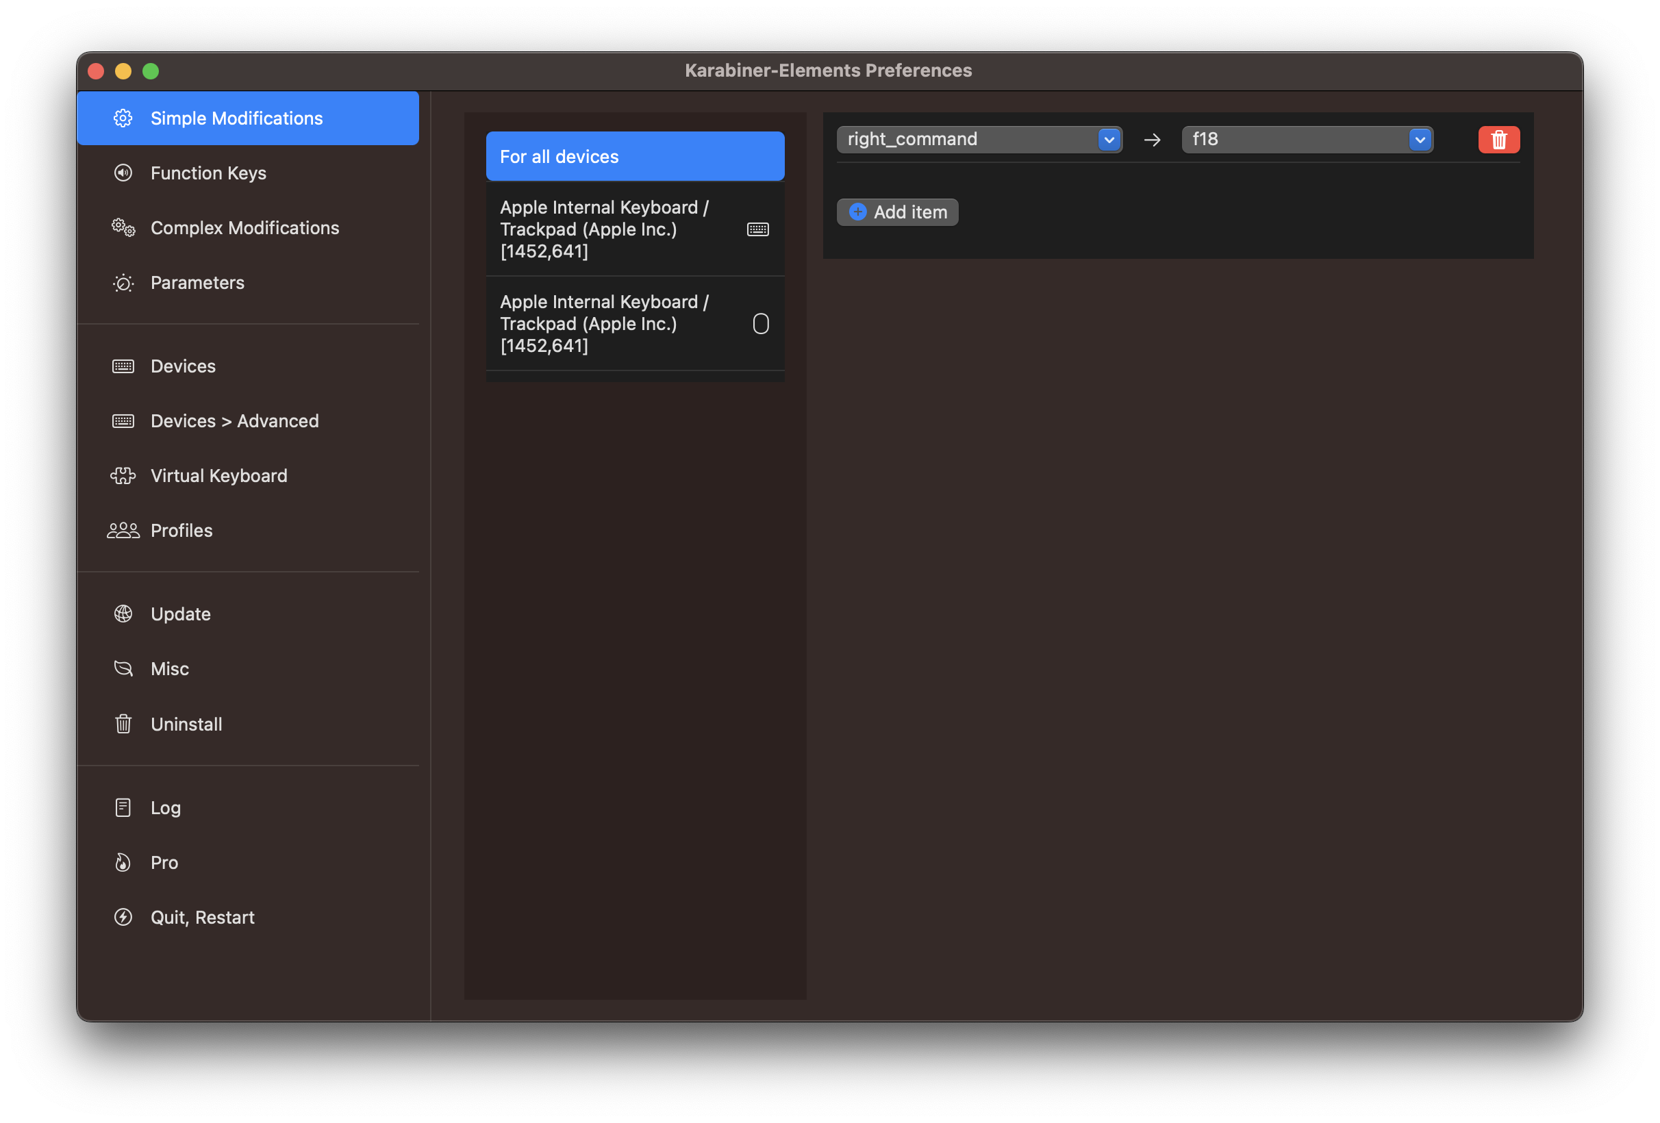Select Apple Internal Keyboard with mouse icon
This screenshot has width=1660, height=1123.
634,324
